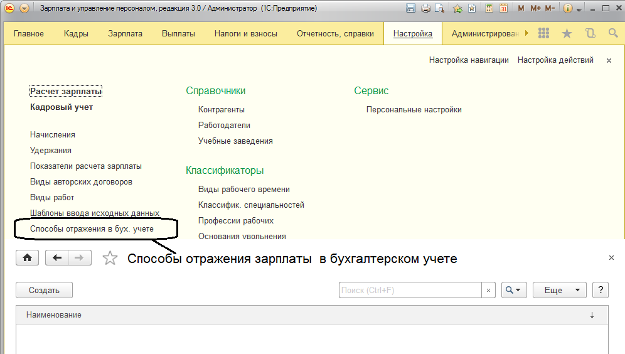This screenshot has width=625, height=354.
Task: Expand the Еще dropdown button
Action: [559, 290]
